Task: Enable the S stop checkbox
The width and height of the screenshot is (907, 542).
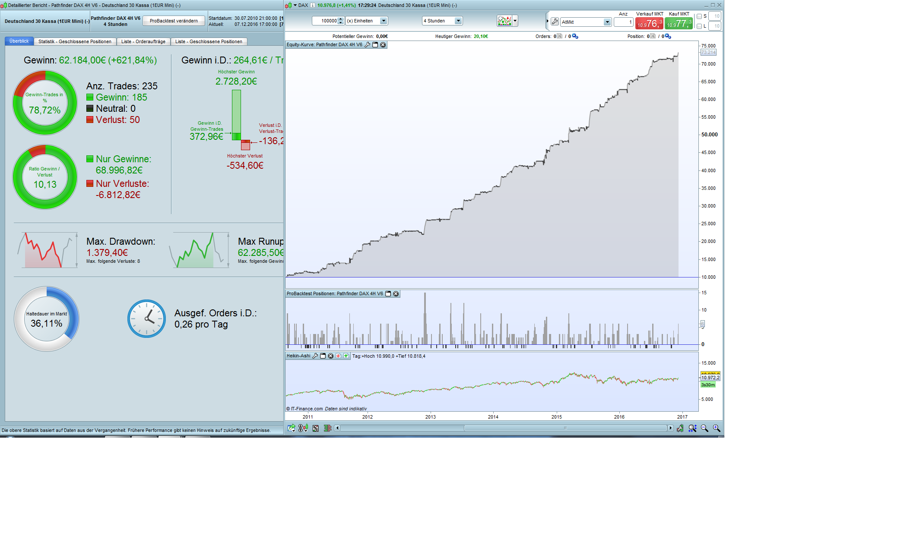Action: (x=699, y=16)
